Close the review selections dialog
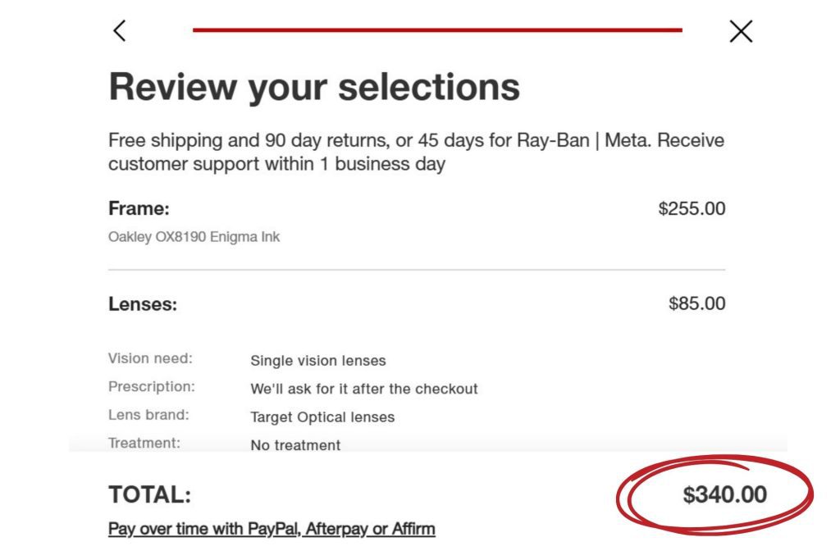 [x=741, y=31]
